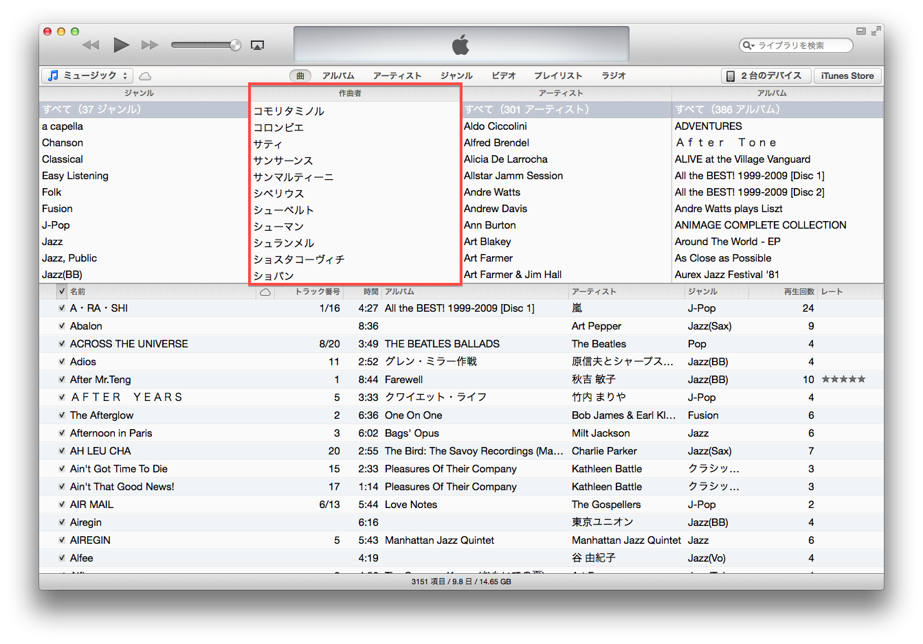Click the cloud column header icon
The width and height of the screenshot is (923, 644).
[265, 292]
